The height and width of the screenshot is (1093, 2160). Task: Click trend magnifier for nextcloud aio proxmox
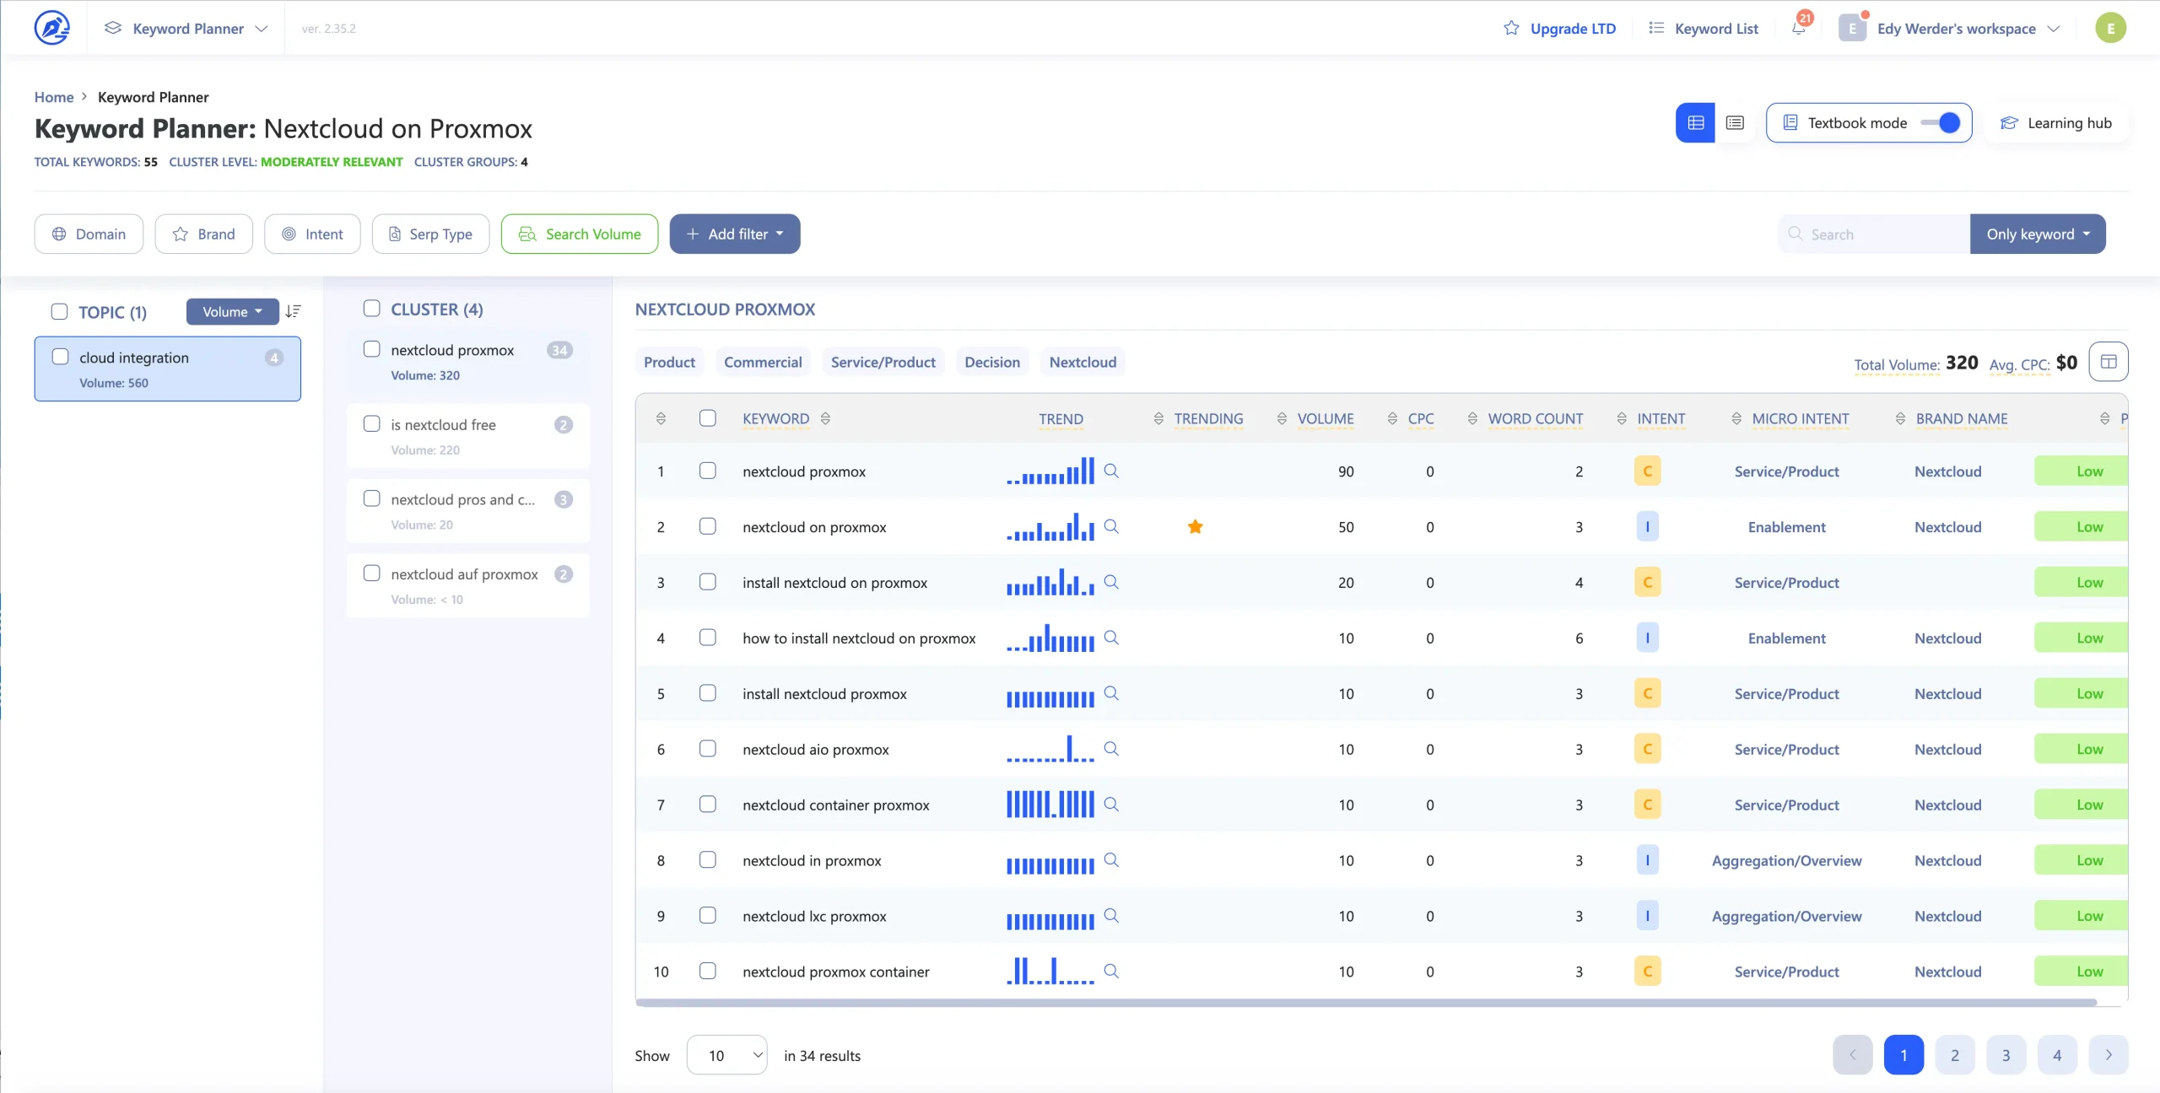coord(1111,749)
